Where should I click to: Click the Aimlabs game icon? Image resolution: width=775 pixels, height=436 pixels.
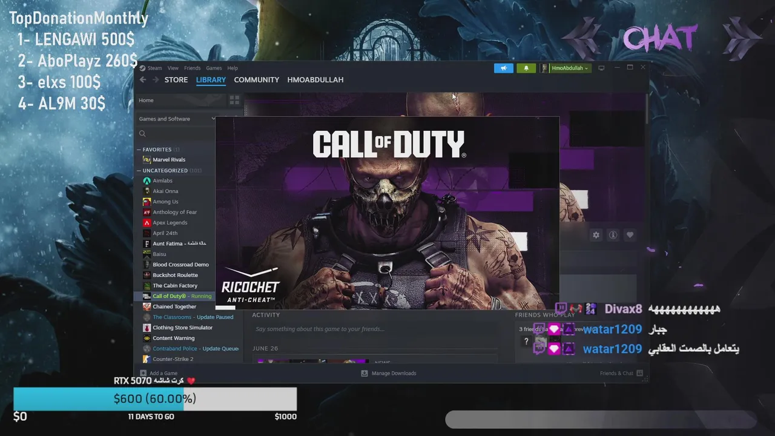pyautogui.click(x=147, y=180)
